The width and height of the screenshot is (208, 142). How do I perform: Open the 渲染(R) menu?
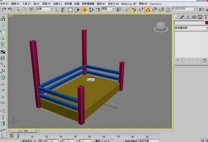101,4
